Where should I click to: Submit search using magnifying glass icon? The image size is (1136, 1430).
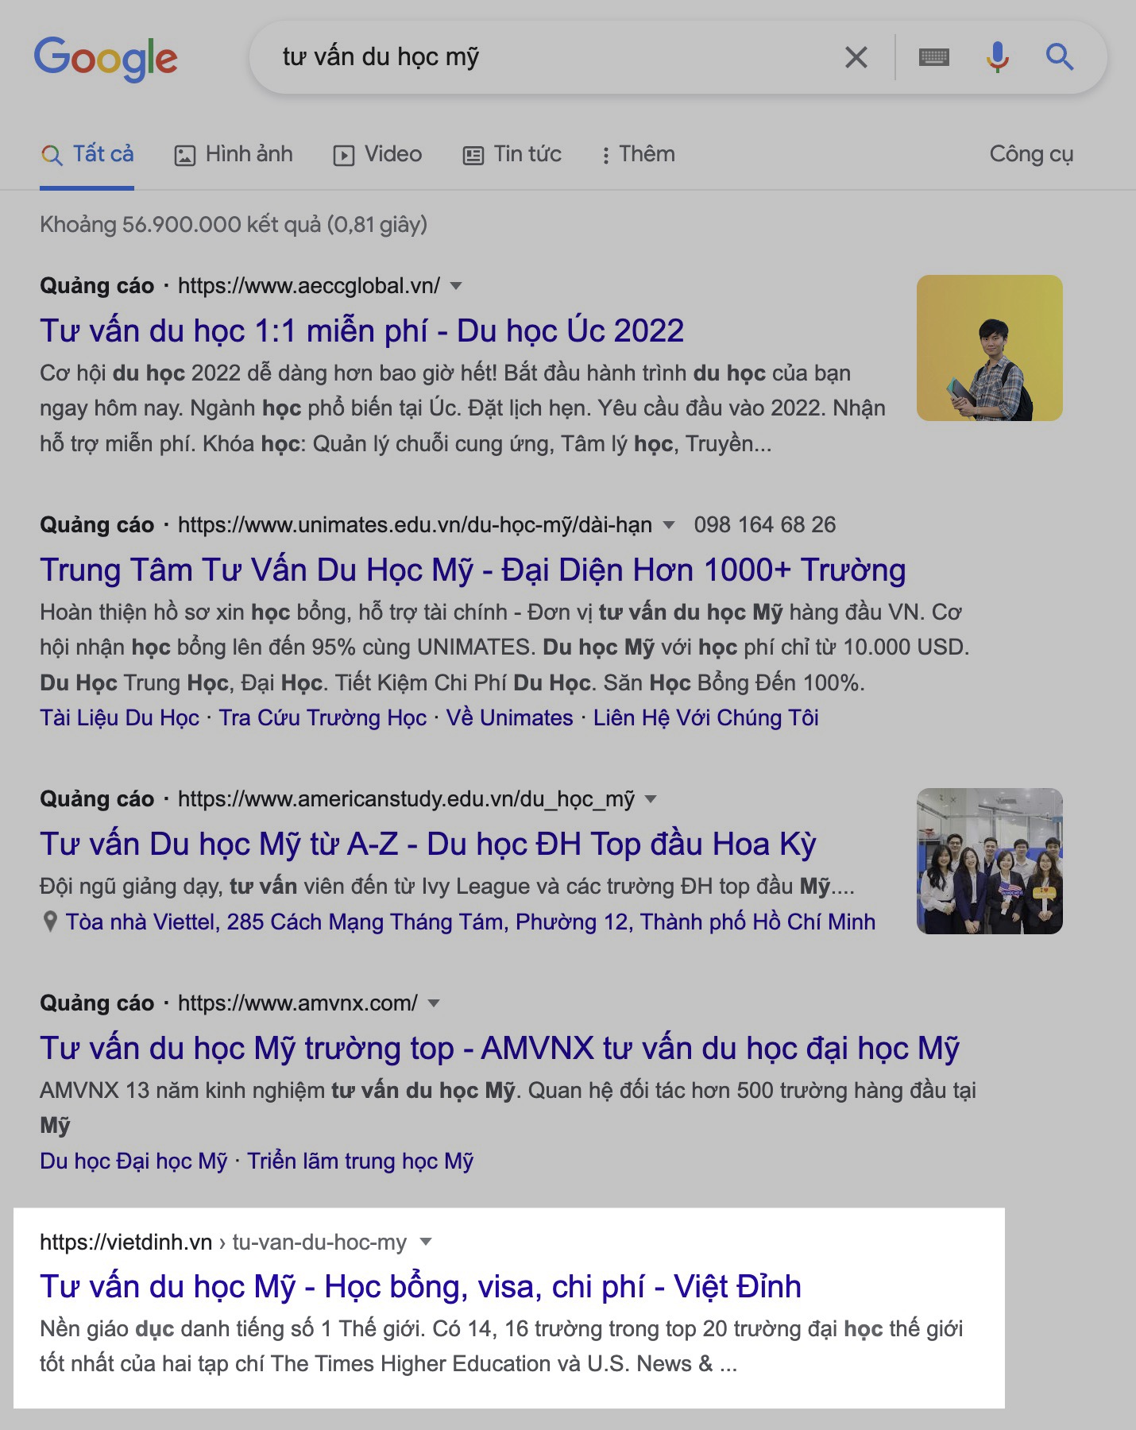tap(1059, 57)
